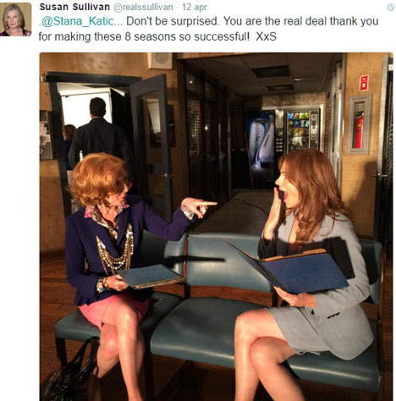This screenshot has height=401, width=396.
Task: Click the 12 apr timestamp
Action: coord(195,7)
